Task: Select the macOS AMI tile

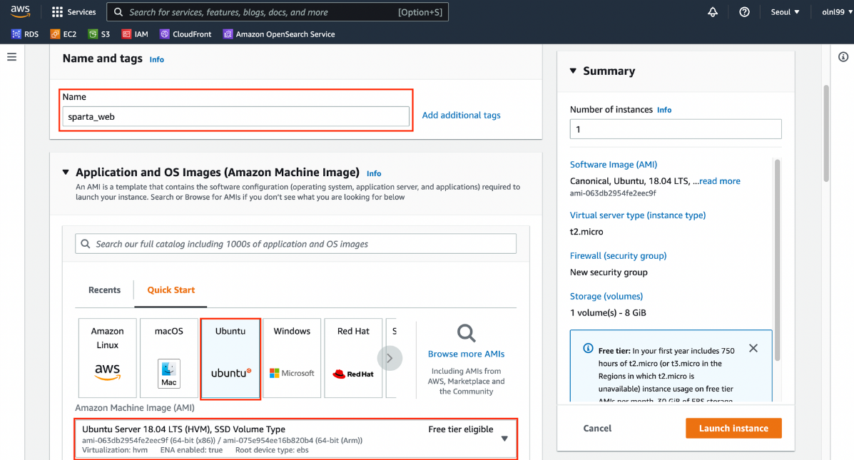Action: tap(169, 357)
